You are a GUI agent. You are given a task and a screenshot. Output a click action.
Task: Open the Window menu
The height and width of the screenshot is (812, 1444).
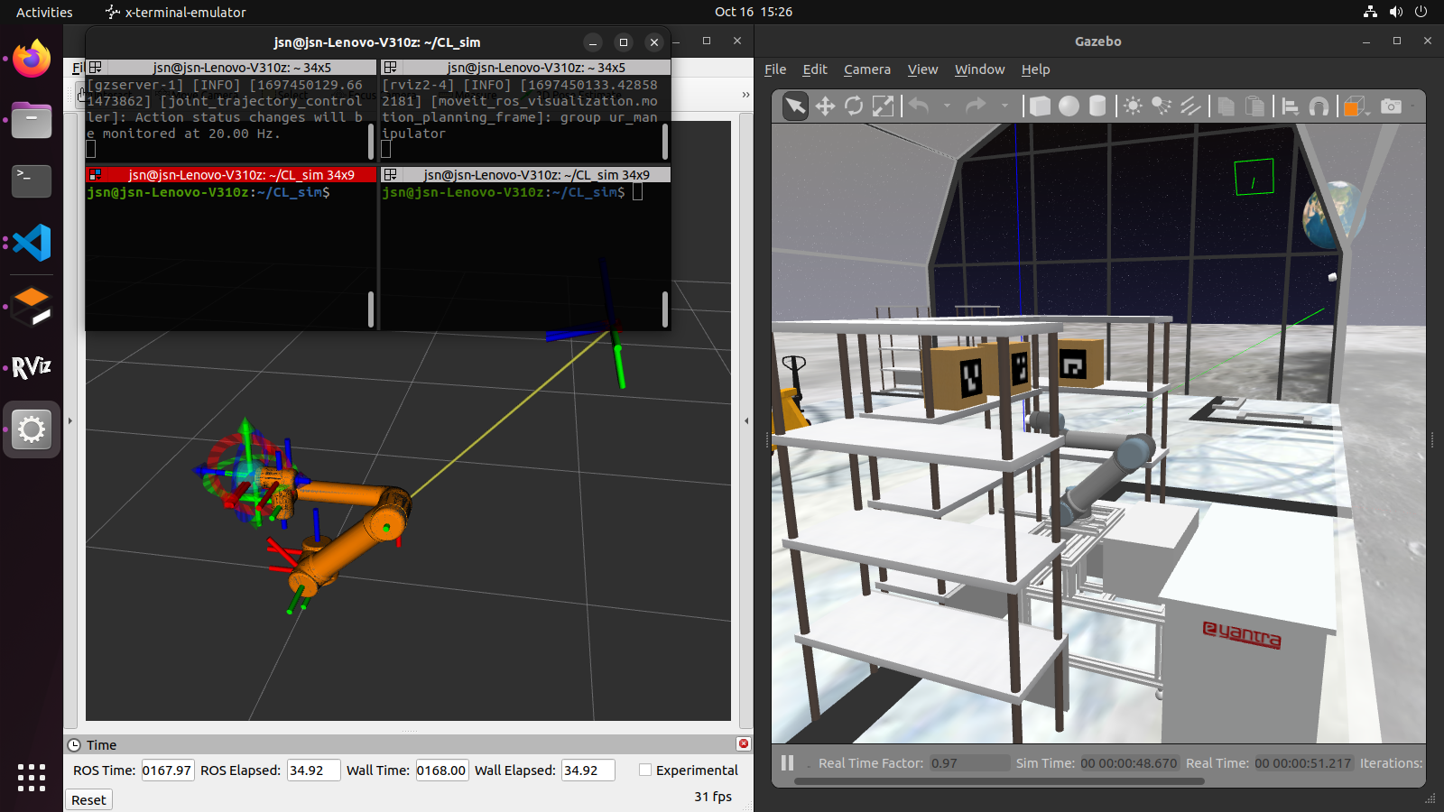point(979,69)
